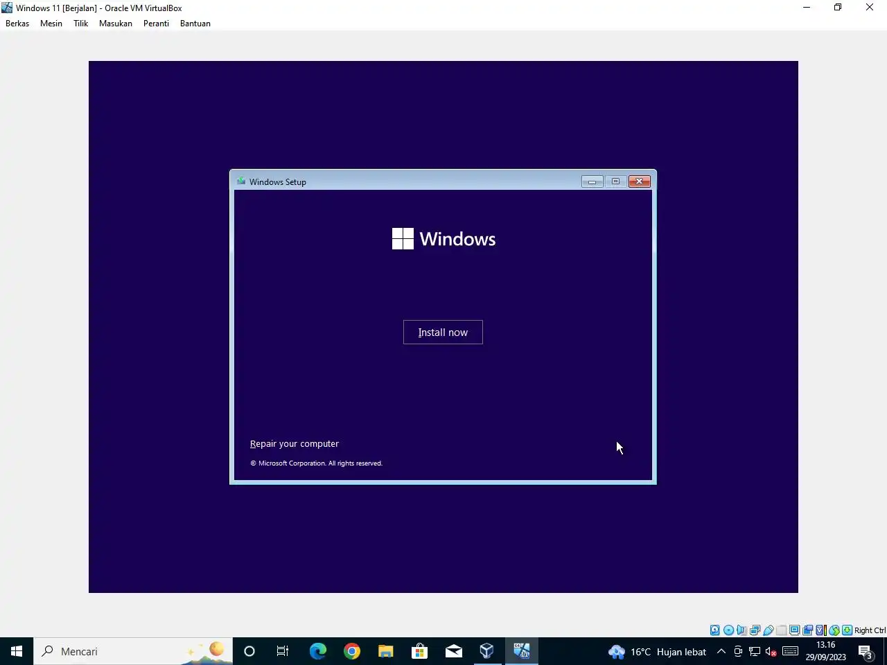The height and width of the screenshot is (665, 887).
Task: Click the display settings status icon
Action: [x=795, y=630]
